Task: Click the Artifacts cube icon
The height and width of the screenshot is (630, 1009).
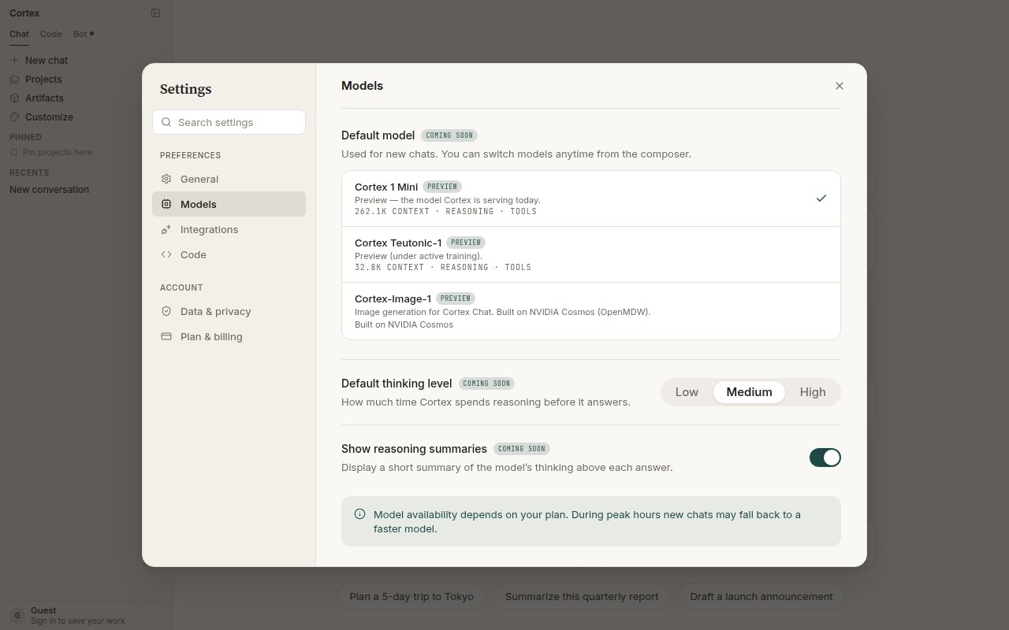Action: click(14, 98)
